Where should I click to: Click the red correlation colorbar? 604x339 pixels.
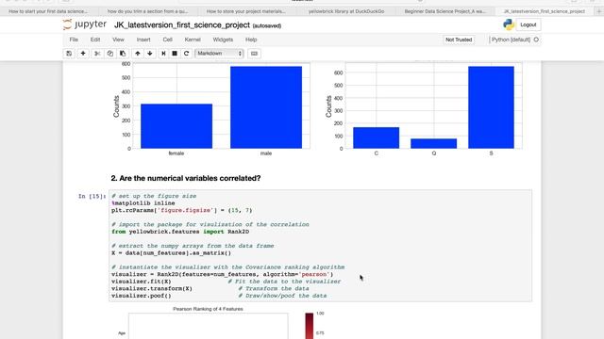tap(310, 326)
